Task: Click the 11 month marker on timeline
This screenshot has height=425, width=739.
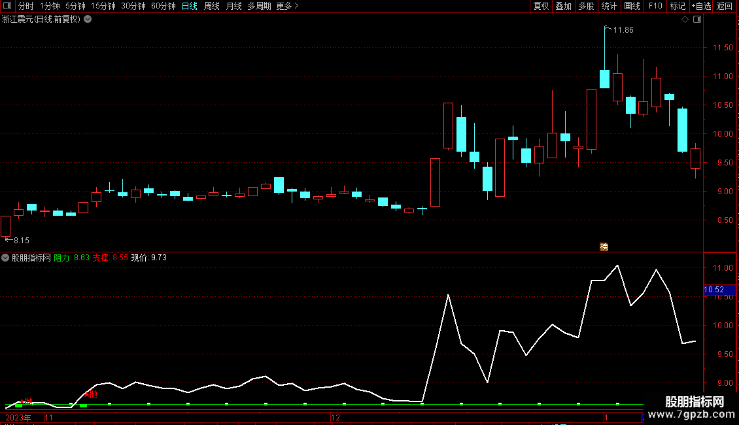Action: [x=48, y=418]
